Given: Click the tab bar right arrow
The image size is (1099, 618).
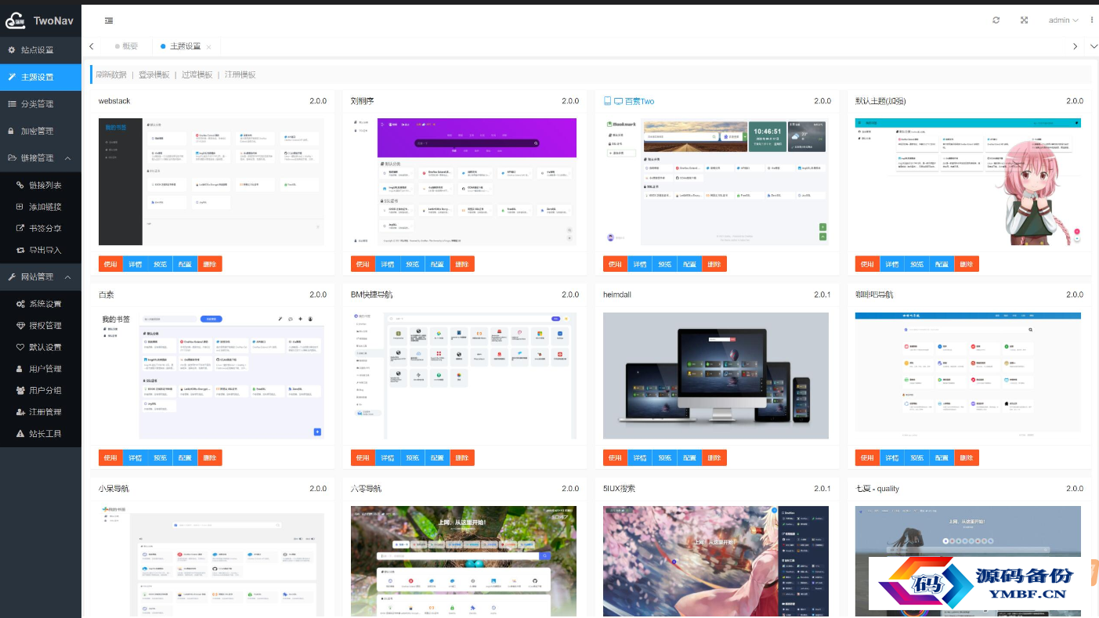Looking at the screenshot, I should (x=1076, y=46).
